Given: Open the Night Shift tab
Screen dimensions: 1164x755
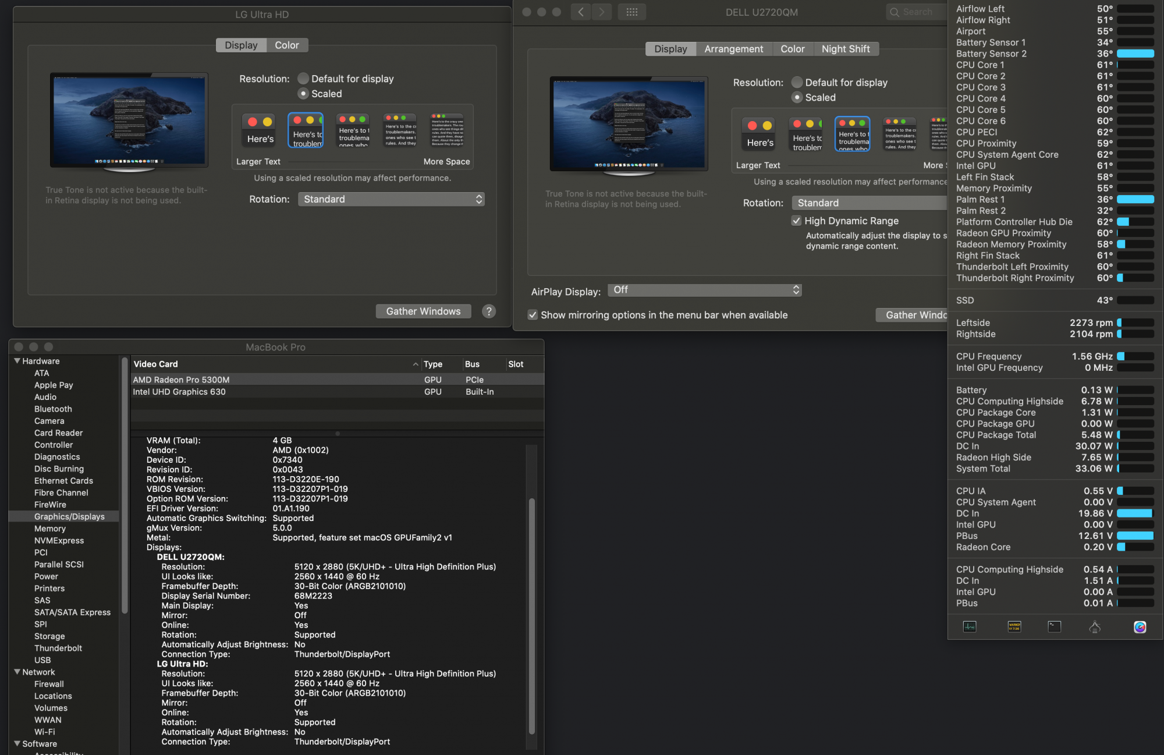Looking at the screenshot, I should [x=846, y=49].
